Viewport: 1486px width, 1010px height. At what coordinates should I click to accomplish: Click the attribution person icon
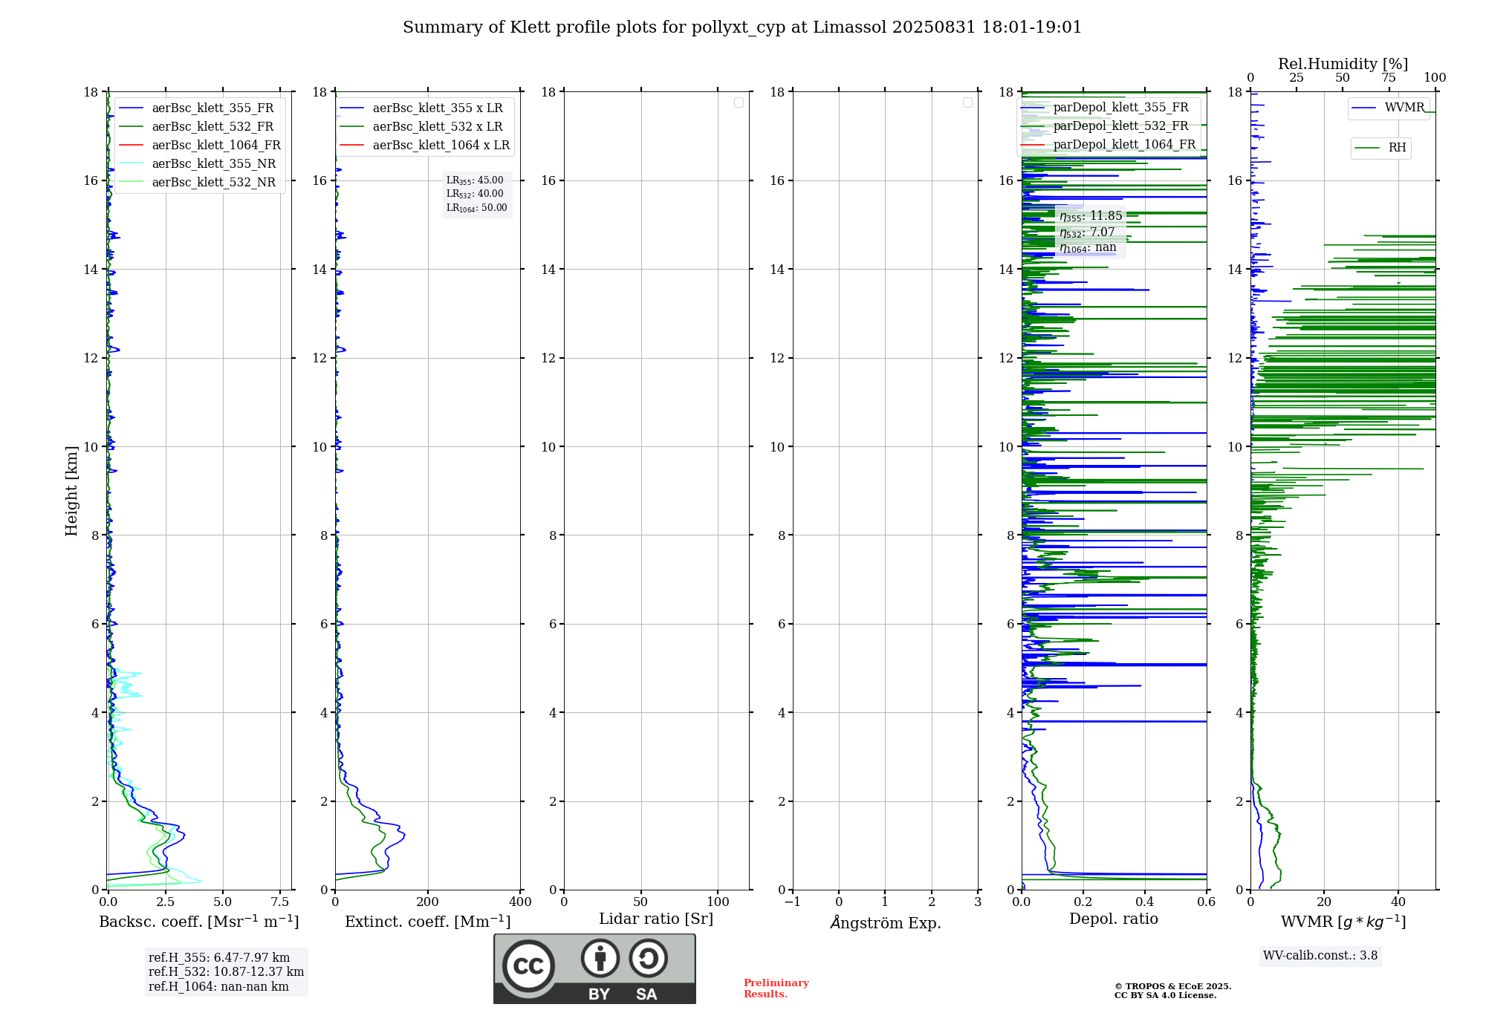click(x=600, y=958)
